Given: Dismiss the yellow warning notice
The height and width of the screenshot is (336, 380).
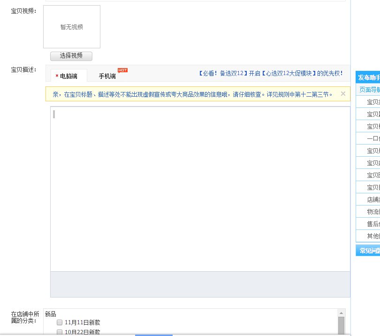Looking at the screenshot, I should (x=343, y=94).
